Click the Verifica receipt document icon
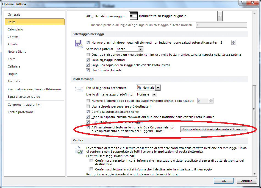Viewport: 261px width, 188px height. tap(79, 150)
